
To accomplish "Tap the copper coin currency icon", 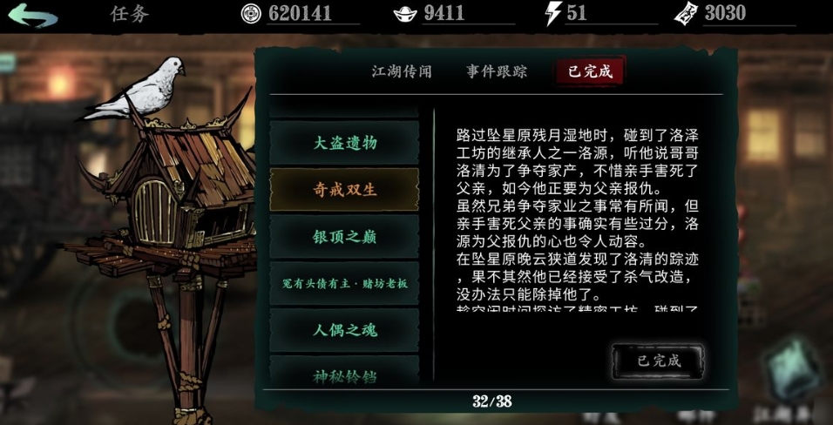I will coord(251,13).
